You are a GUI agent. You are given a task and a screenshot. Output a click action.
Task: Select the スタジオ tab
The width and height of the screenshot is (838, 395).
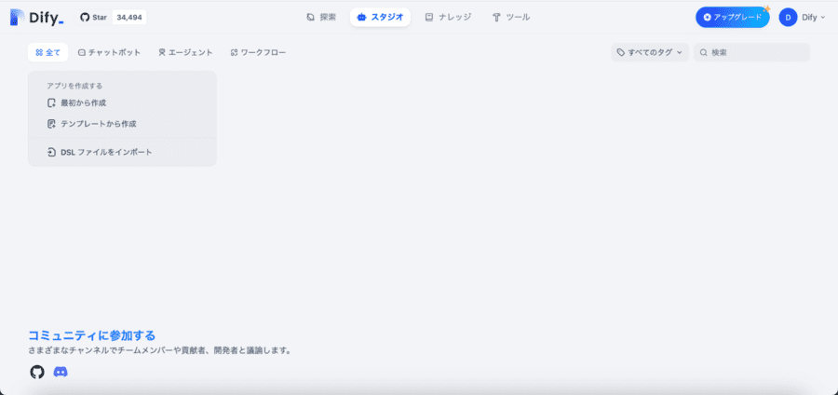click(x=380, y=17)
